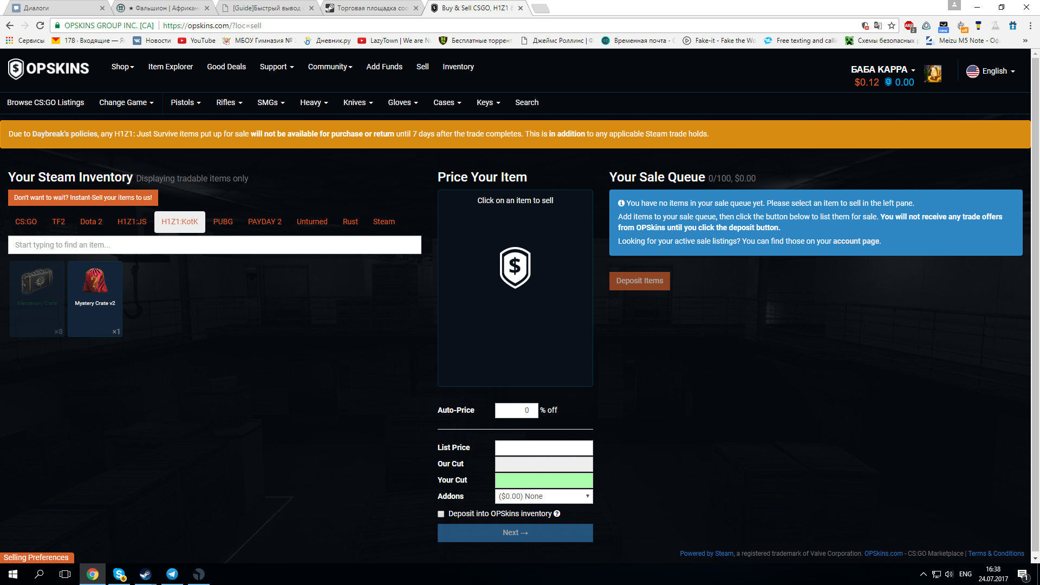Expand the Community dropdown menu
This screenshot has height=585, width=1040.
click(330, 67)
